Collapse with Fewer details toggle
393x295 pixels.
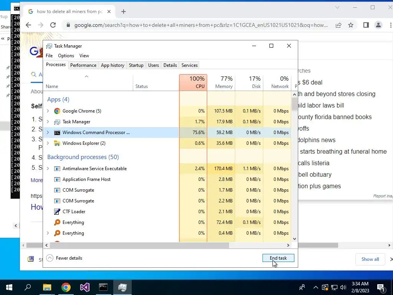pyautogui.click(x=64, y=258)
